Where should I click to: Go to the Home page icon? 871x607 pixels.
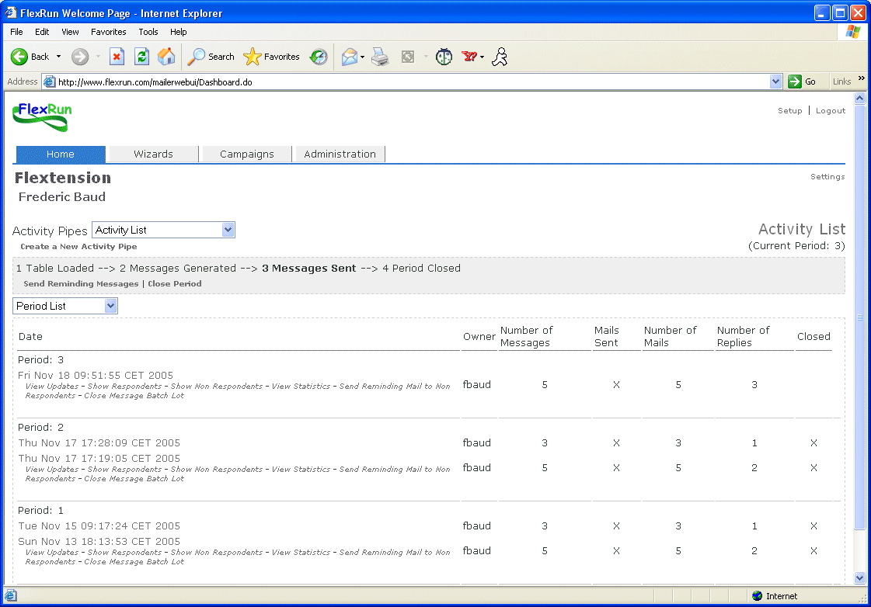(x=166, y=57)
